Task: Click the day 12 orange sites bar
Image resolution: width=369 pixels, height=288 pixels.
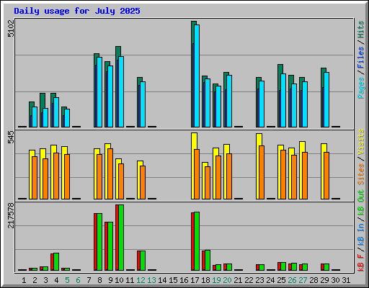Action: click(143, 183)
